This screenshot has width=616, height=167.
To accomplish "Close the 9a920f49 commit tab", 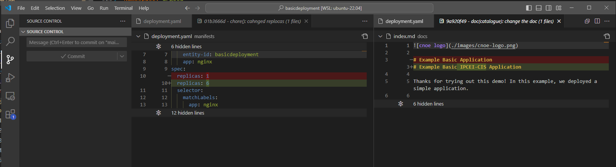I will click(559, 21).
